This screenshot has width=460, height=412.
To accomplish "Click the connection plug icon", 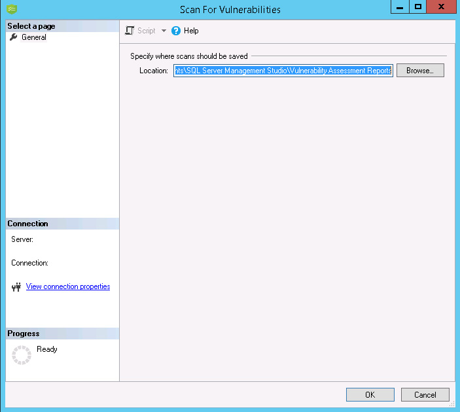I will click(x=16, y=287).
